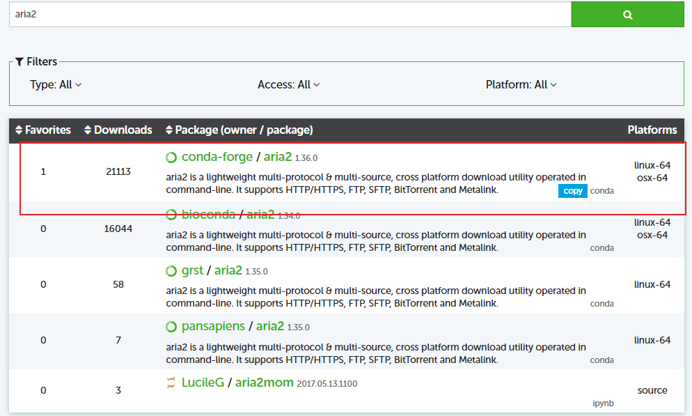Click version text 2017.05.13.1100
The width and height of the screenshot is (692, 416).
pyautogui.click(x=327, y=384)
